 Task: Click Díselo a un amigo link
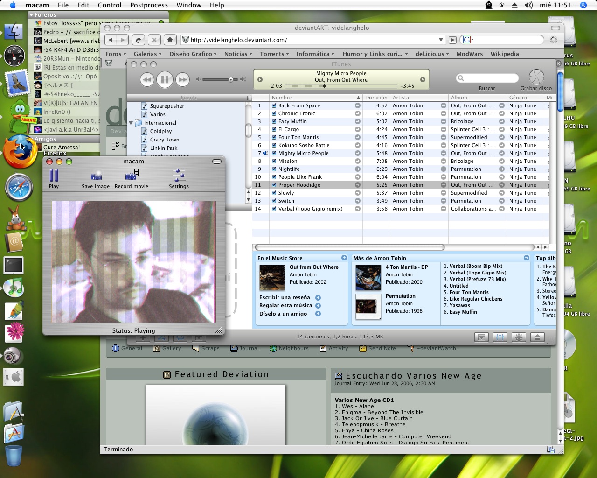coord(283,314)
